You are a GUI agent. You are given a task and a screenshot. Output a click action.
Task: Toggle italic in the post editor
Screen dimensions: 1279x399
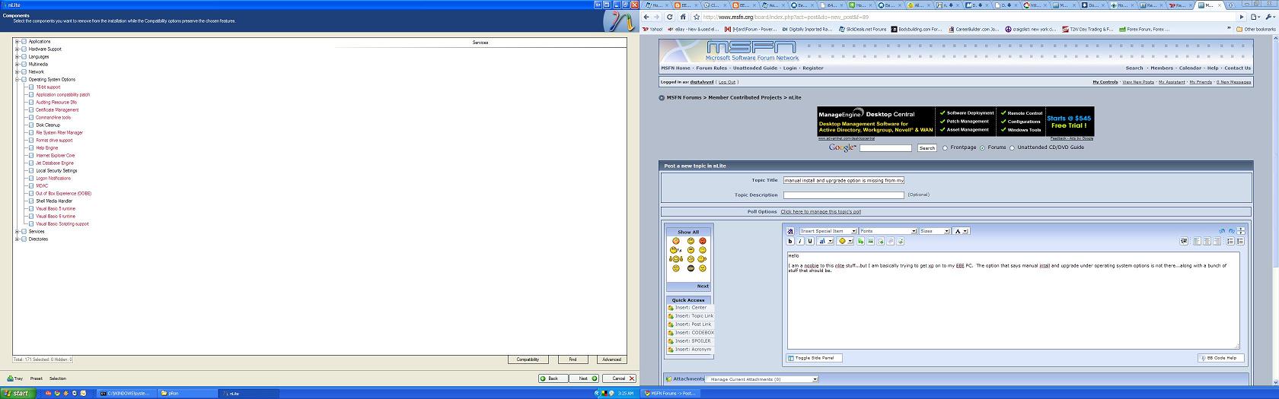pyautogui.click(x=800, y=241)
